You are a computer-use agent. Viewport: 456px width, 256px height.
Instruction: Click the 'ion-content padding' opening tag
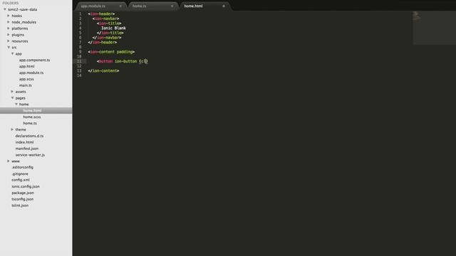pyautogui.click(x=111, y=52)
